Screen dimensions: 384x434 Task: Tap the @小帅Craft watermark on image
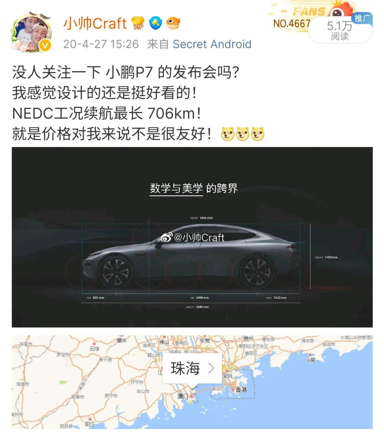point(199,237)
